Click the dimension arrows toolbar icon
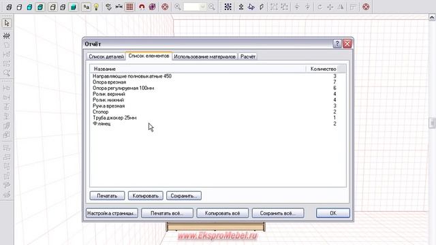 119,7
